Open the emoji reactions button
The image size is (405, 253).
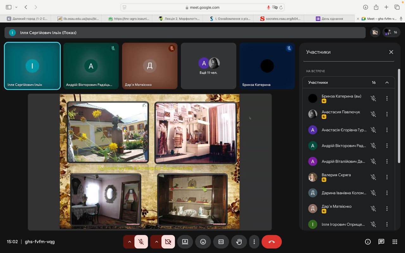[203, 242]
